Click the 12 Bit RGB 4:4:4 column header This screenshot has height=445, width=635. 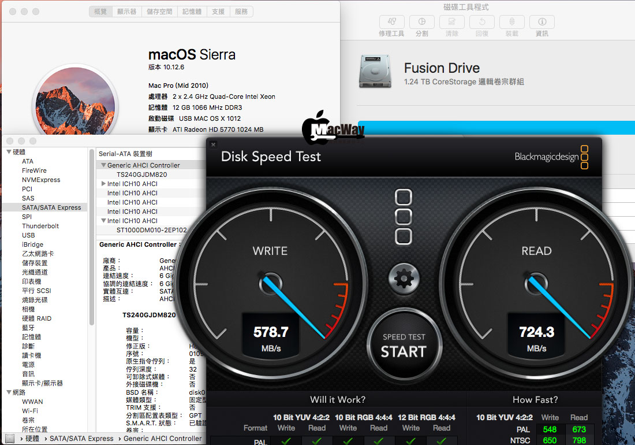click(x=427, y=417)
